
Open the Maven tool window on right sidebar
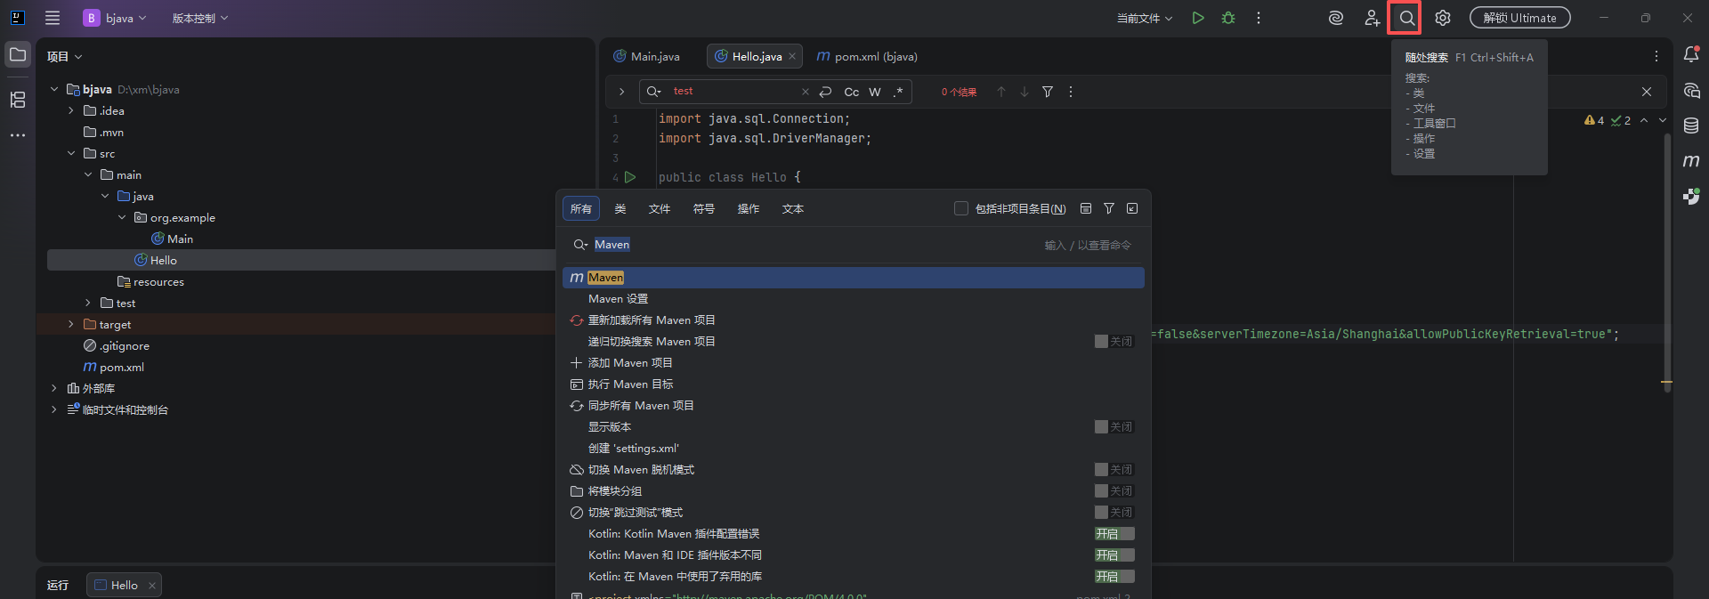[1691, 161]
